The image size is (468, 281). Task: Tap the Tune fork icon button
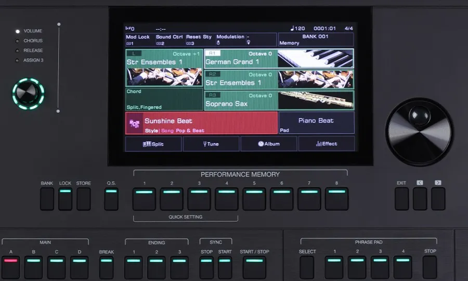[211, 144]
